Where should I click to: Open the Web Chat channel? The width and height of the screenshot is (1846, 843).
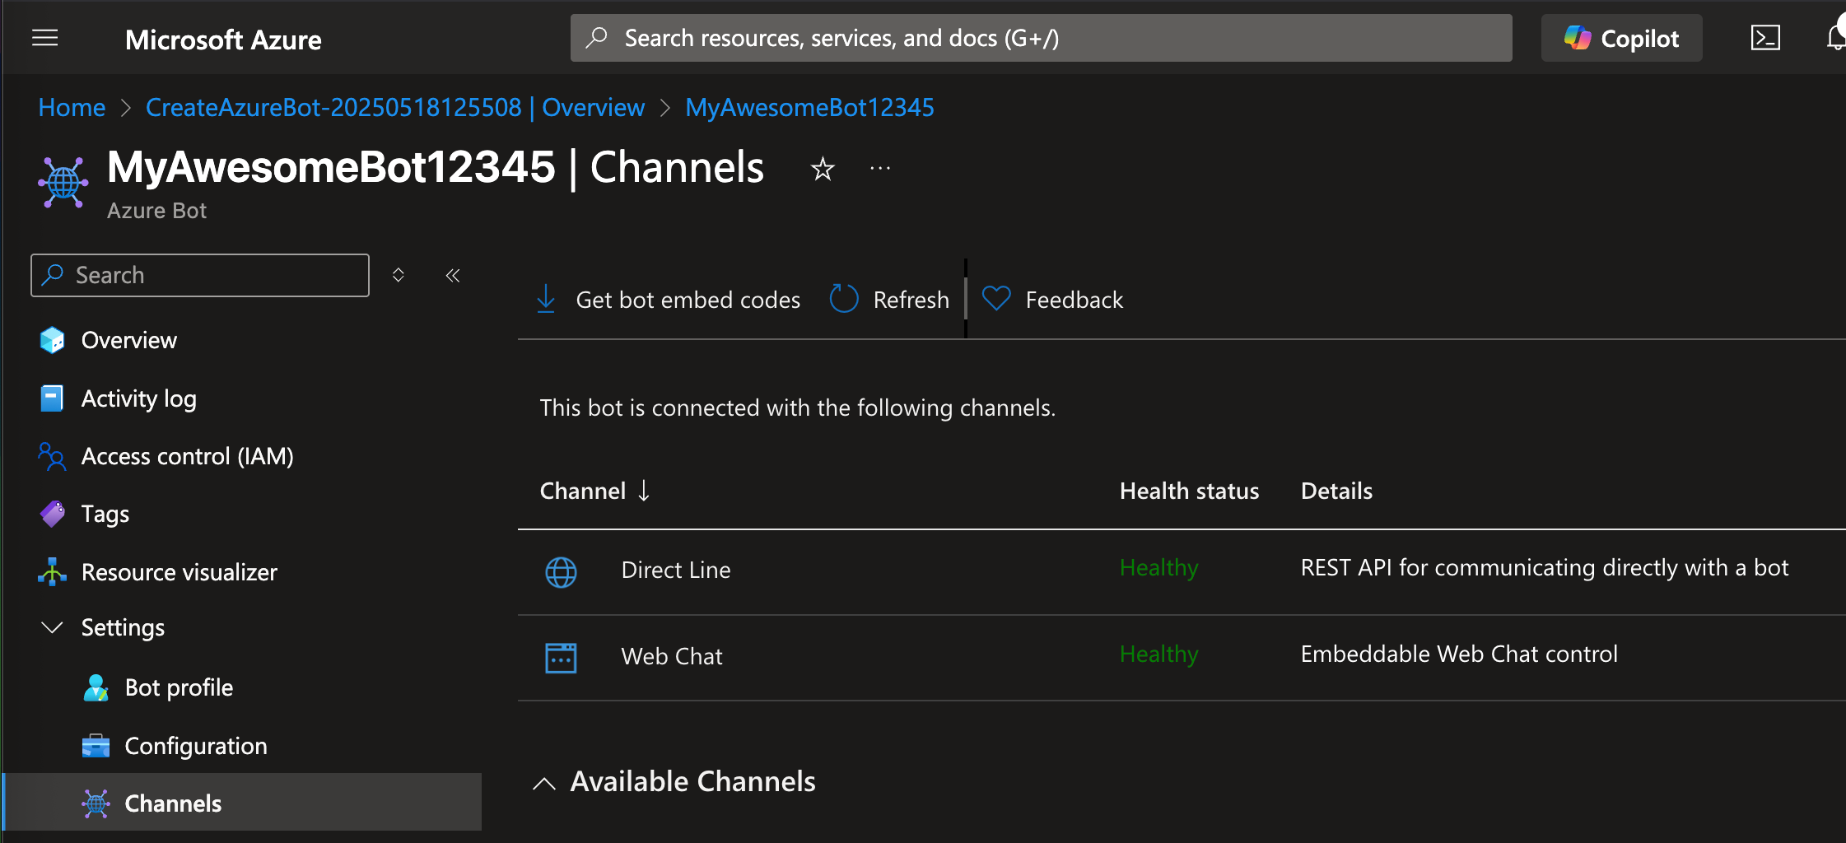coord(672,656)
